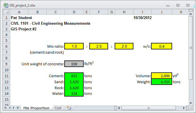
Task: Click the select-all corner box of the grid
Action: 7,12
